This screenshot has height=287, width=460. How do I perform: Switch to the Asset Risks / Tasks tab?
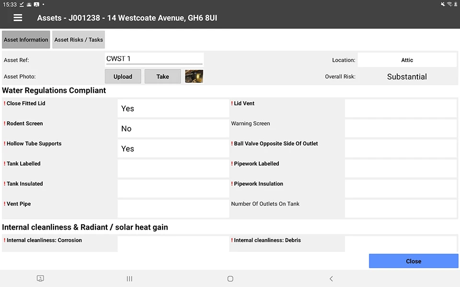click(78, 40)
